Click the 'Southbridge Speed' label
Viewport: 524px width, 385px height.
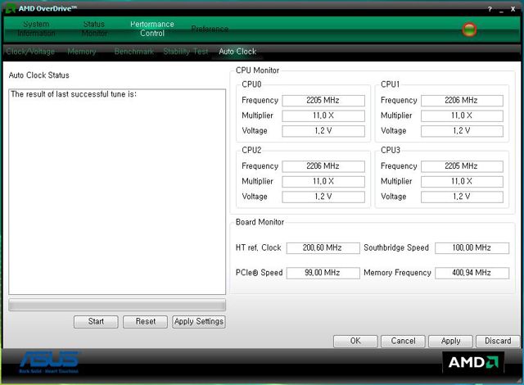(396, 247)
